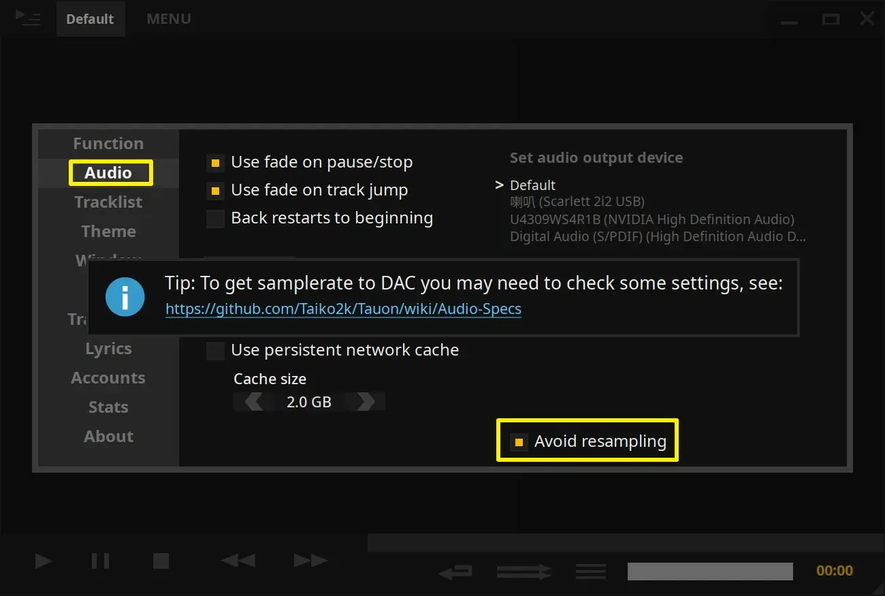Open the Stats tab
Screen dimensions: 885x596
click(x=108, y=407)
